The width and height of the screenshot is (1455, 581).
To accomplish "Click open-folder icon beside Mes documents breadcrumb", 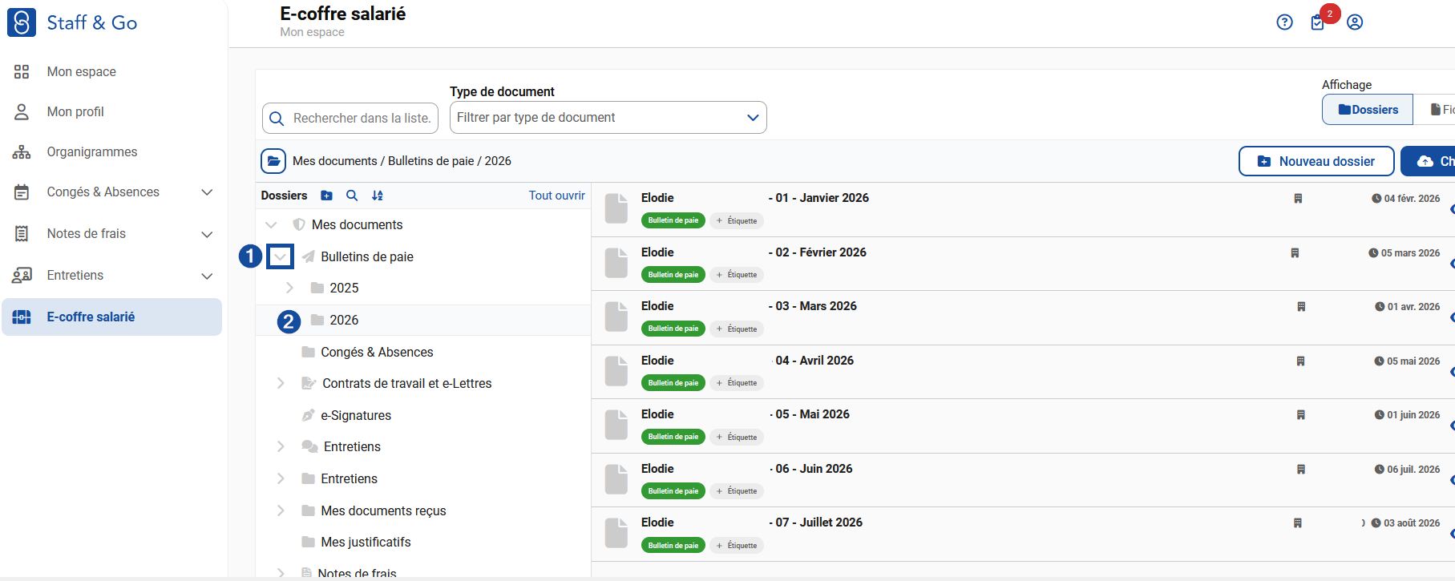I will [x=273, y=161].
